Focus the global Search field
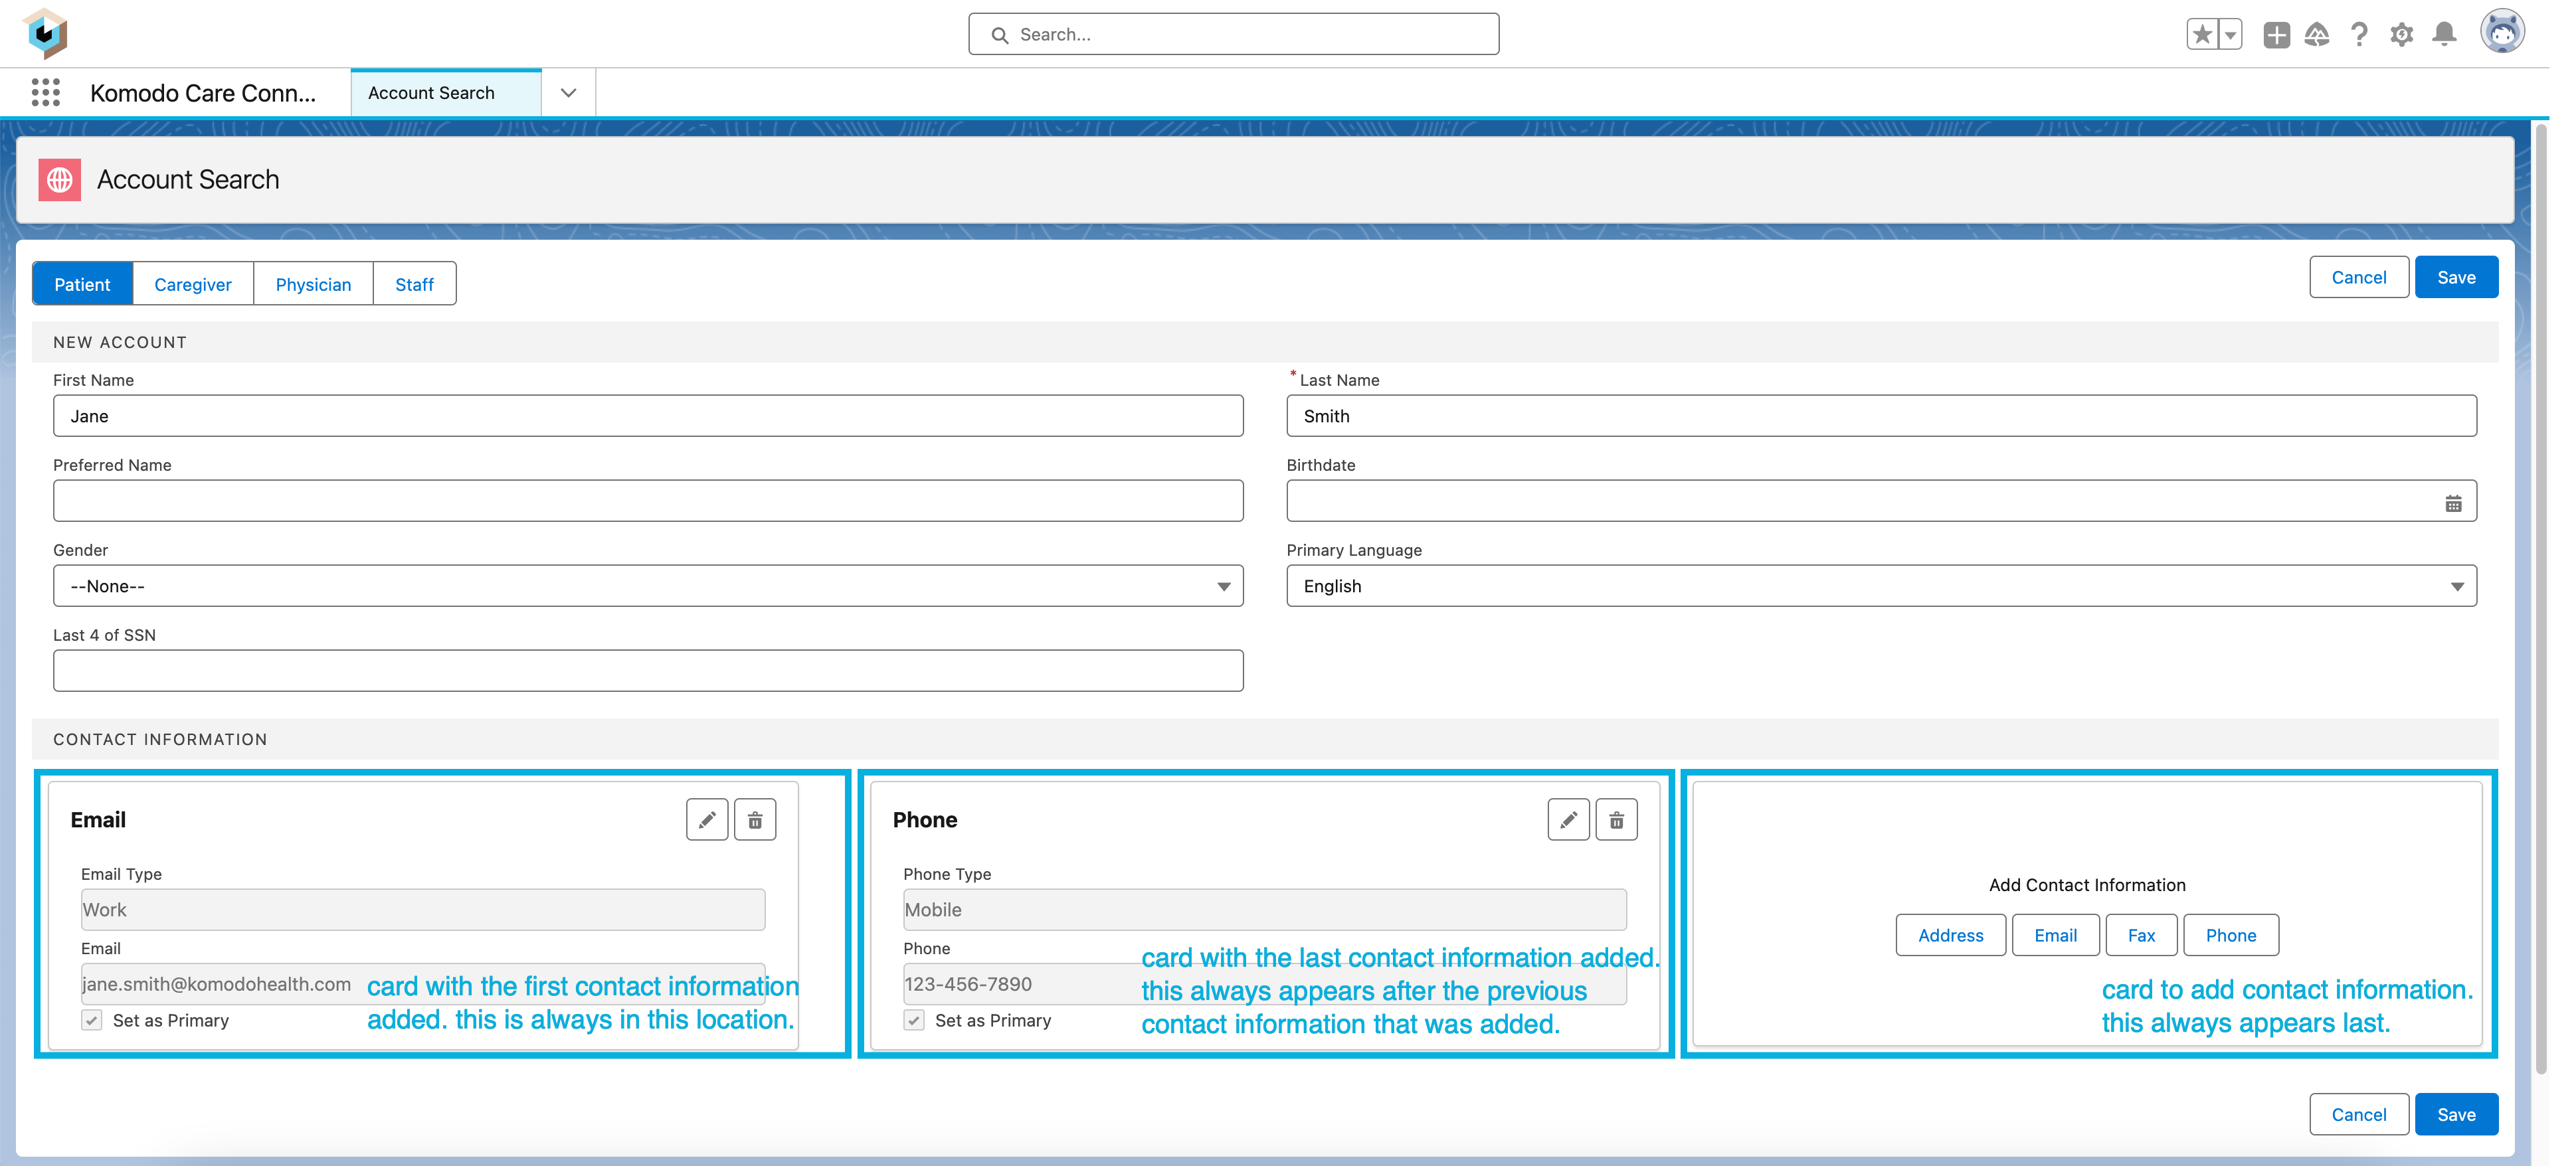The width and height of the screenshot is (2576, 1166). tap(1233, 34)
